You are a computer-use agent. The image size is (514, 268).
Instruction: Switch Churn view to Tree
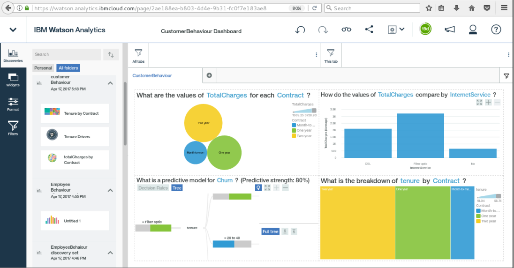pyautogui.click(x=177, y=188)
